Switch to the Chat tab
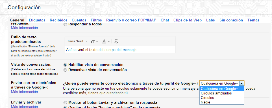Screen dimensions: 272x108 pos(165,20)
